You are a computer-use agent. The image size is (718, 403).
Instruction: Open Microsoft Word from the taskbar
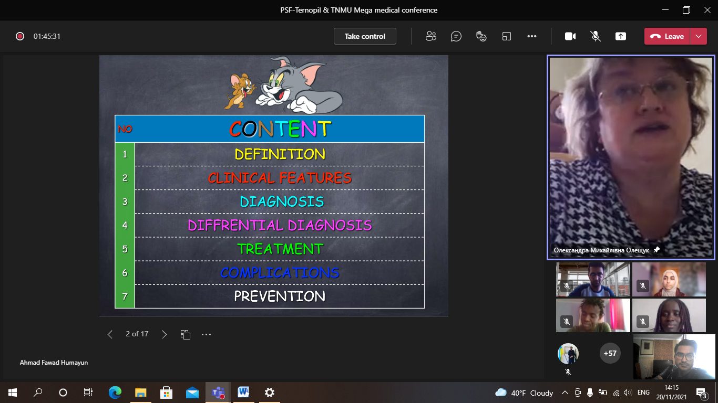click(x=243, y=393)
